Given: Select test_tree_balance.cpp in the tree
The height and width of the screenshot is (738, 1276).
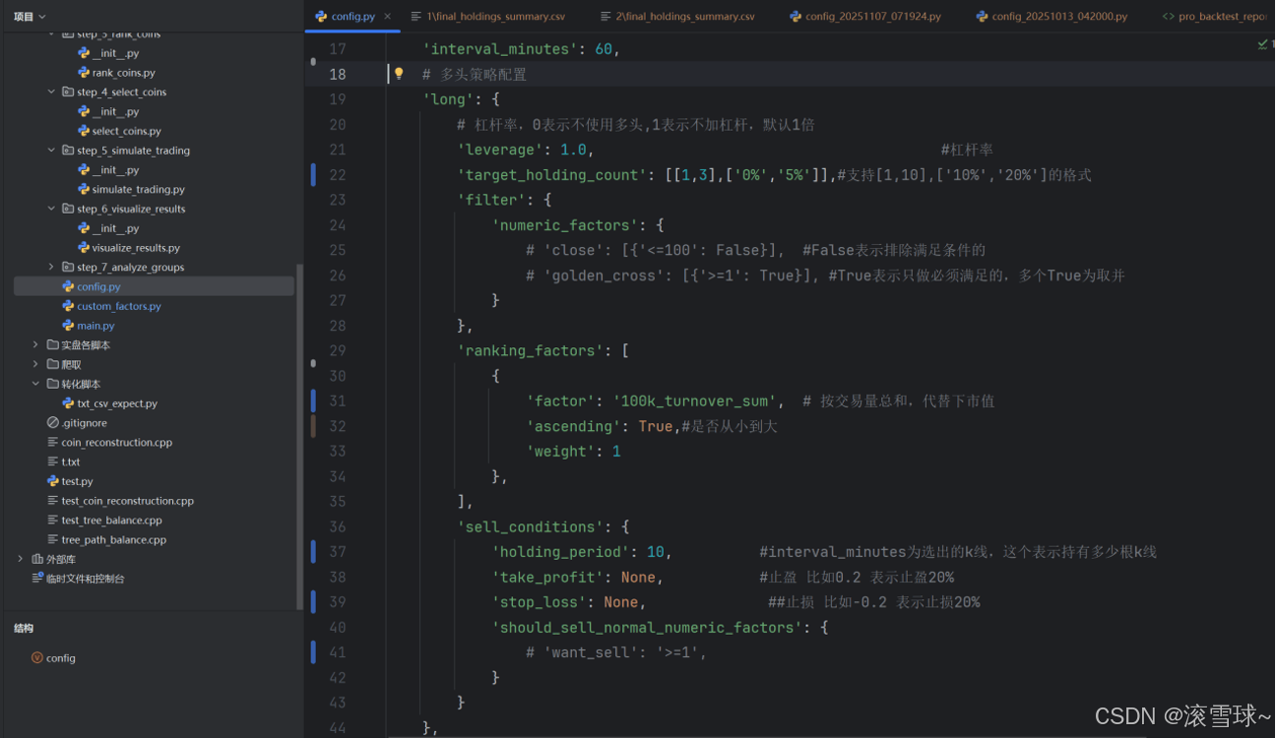Looking at the screenshot, I should coord(111,521).
